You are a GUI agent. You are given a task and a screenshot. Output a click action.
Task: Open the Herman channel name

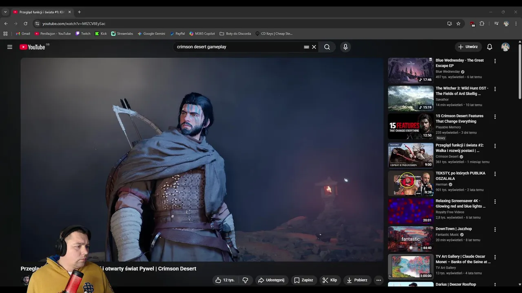tap(442, 184)
